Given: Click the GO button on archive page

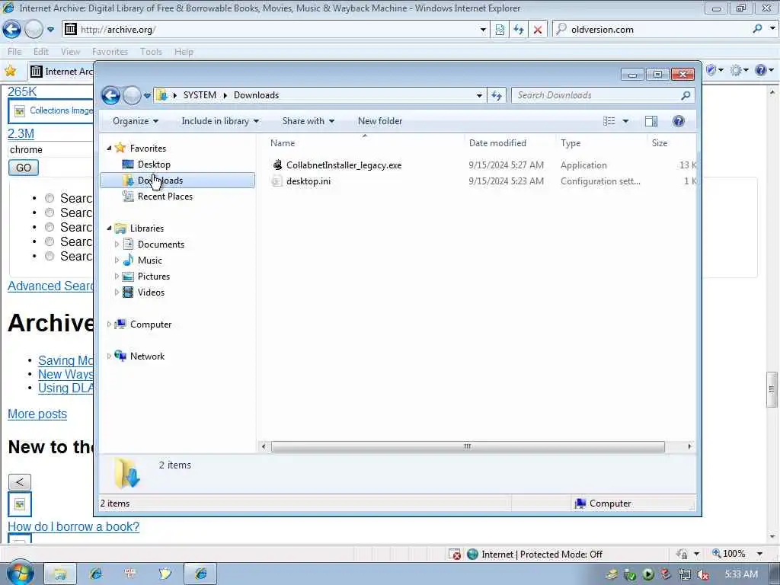Looking at the screenshot, I should [x=24, y=168].
